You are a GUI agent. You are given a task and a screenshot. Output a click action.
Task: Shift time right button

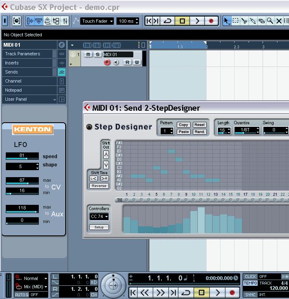pos(104,178)
